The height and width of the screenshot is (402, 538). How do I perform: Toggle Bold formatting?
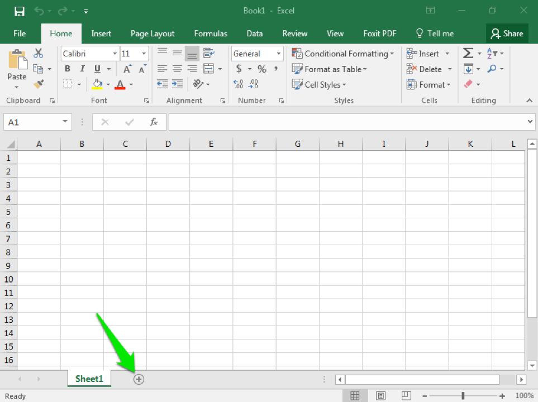click(x=68, y=69)
